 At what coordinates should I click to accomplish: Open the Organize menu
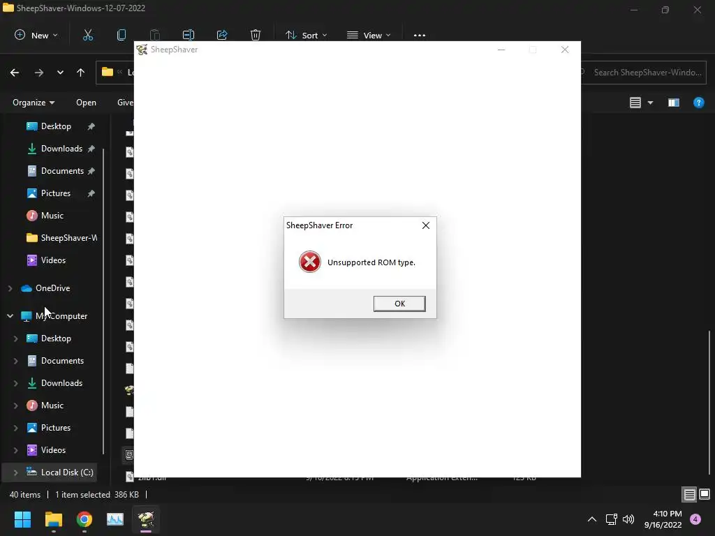[34, 103]
